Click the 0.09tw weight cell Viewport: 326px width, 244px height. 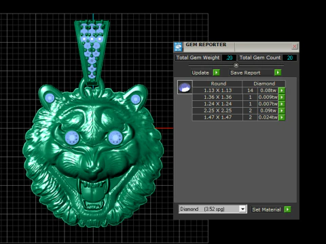(268, 110)
